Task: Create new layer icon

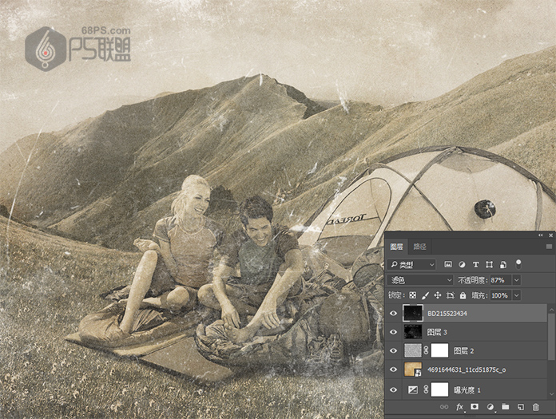Action: point(521,407)
